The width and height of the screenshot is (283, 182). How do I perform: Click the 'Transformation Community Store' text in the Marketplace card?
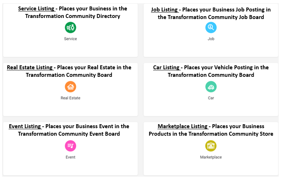[231, 134]
